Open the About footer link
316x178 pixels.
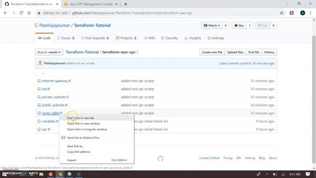[x=273, y=158]
